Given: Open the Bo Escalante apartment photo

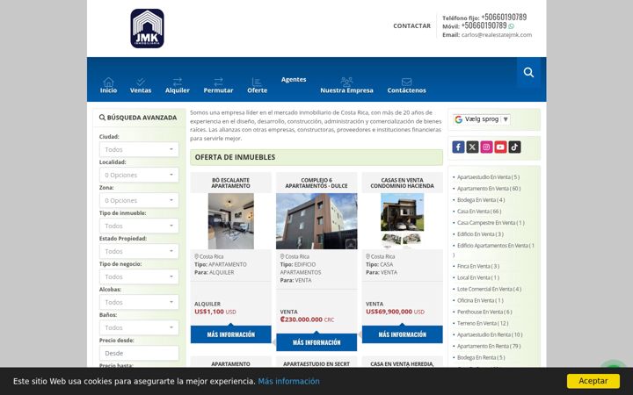Looking at the screenshot, I should tap(231, 221).
